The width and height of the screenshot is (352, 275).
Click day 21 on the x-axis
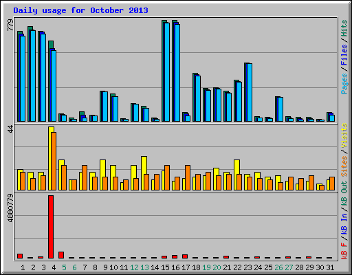tap(227, 267)
